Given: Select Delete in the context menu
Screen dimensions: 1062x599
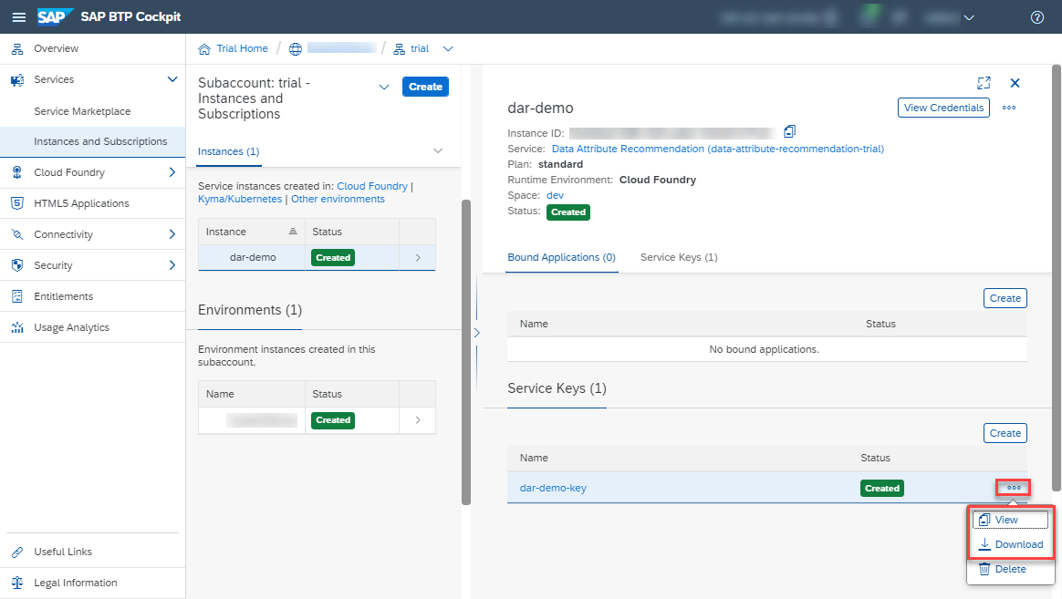Looking at the screenshot, I should [1010, 569].
